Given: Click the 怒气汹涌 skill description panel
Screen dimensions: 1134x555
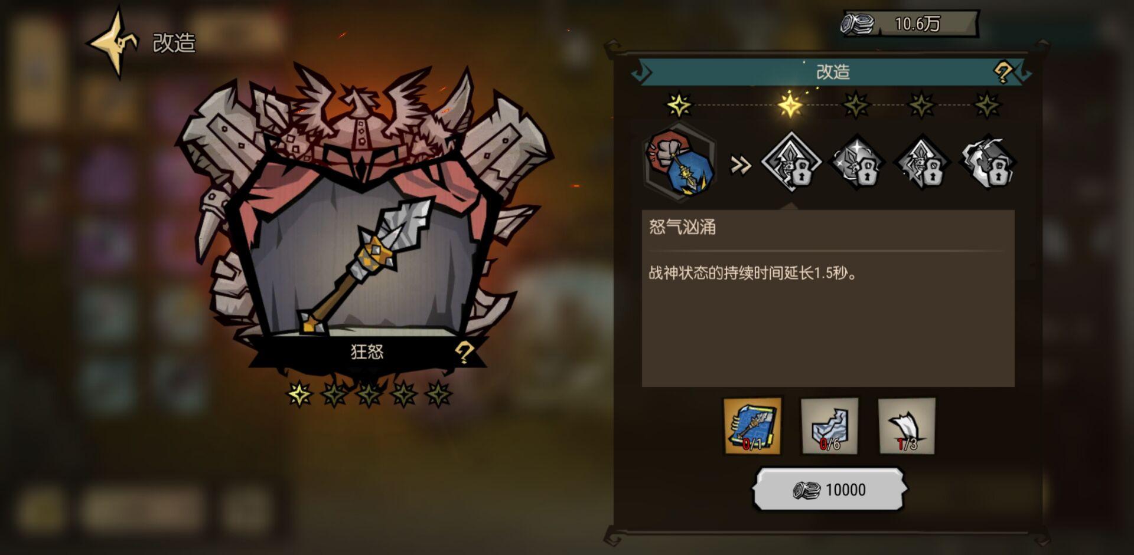Looking at the screenshot, I should coord(828,298).
